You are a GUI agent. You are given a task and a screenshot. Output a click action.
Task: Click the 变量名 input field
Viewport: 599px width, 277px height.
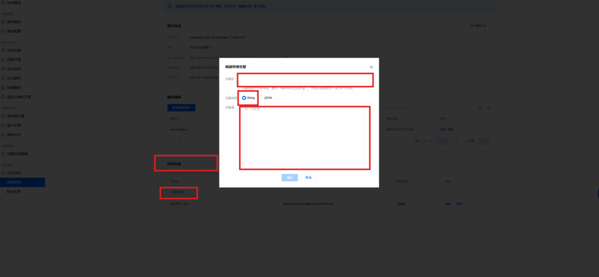(x=305, y=79)
